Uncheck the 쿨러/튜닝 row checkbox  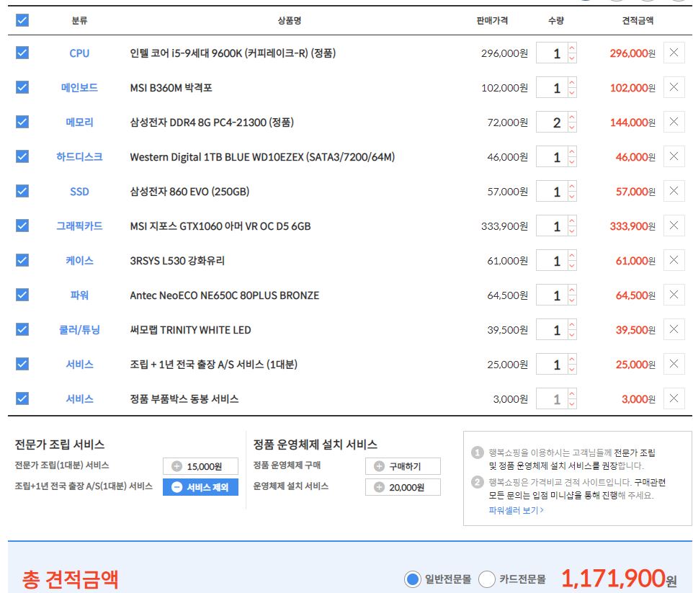[22, 329]
